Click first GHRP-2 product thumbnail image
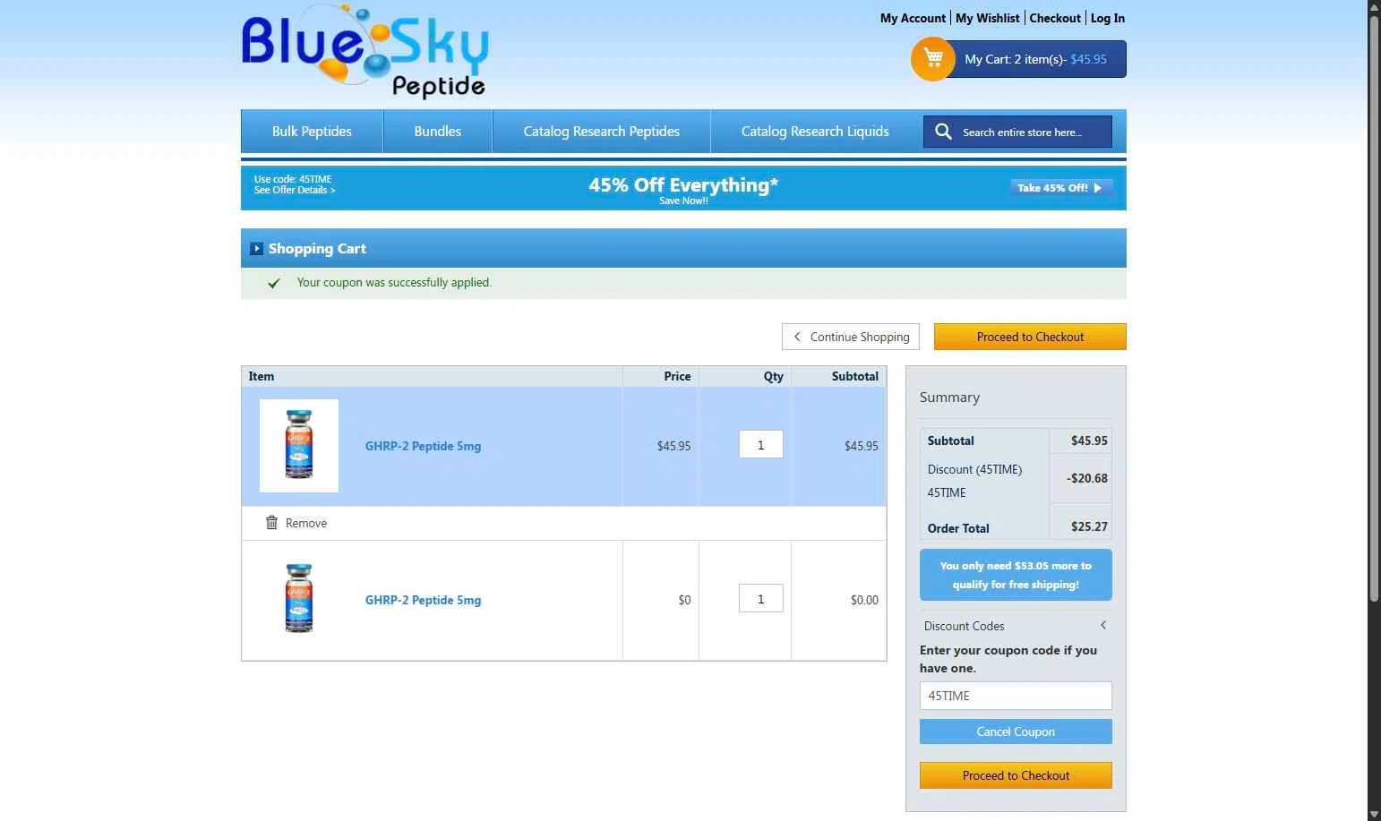 pos(299,445)
